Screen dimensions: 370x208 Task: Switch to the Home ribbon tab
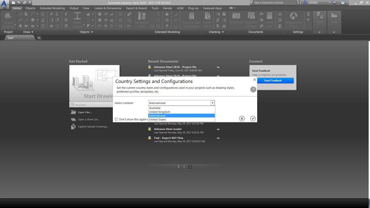17,8
